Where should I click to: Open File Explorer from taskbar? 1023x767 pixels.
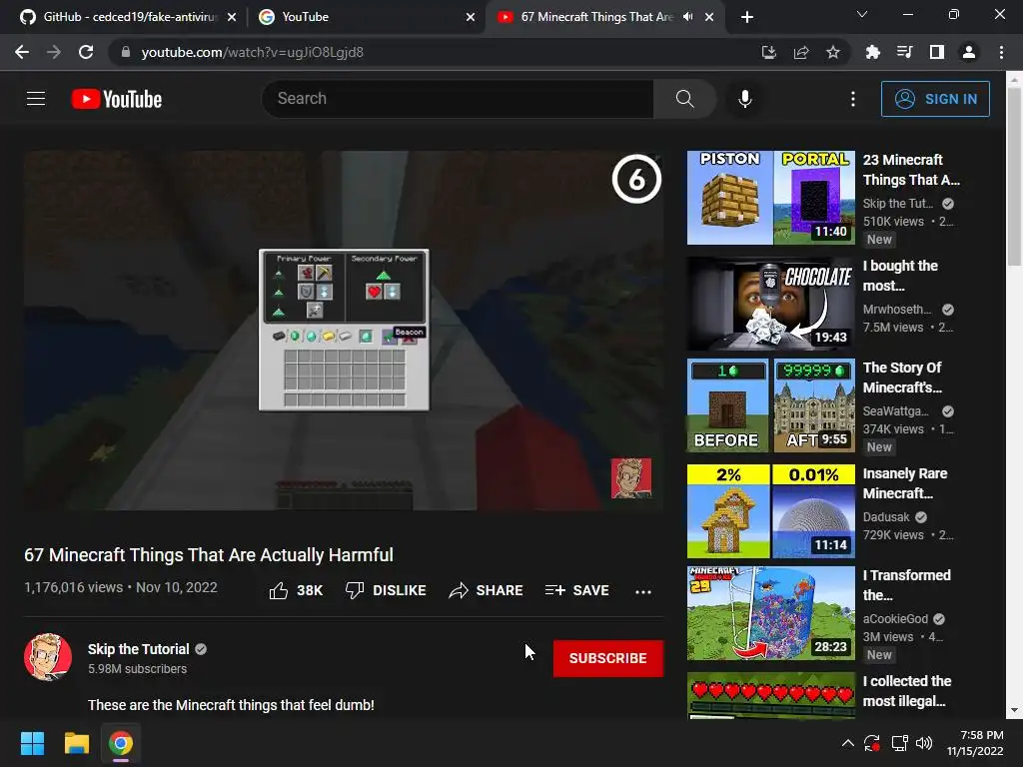click(x=76, y=743)
